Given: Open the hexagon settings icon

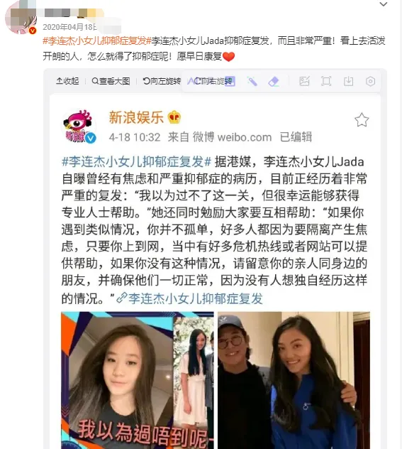Looking at the screenshot, I should pyautogui.click(x=370, y=81).
